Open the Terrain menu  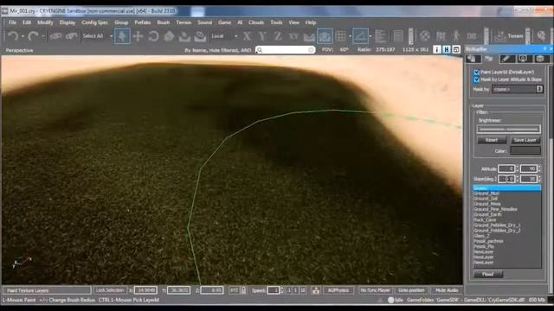(184, 22)
